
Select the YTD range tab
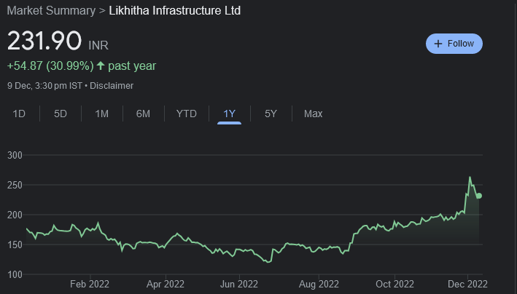pos(186,114)
